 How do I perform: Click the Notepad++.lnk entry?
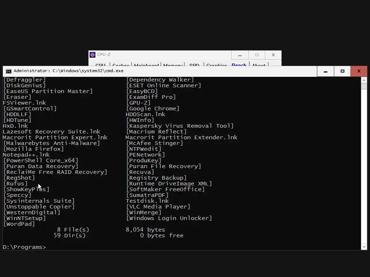(x=26, y=155)
